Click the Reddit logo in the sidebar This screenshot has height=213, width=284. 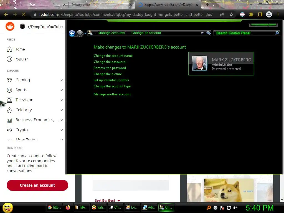10,26
